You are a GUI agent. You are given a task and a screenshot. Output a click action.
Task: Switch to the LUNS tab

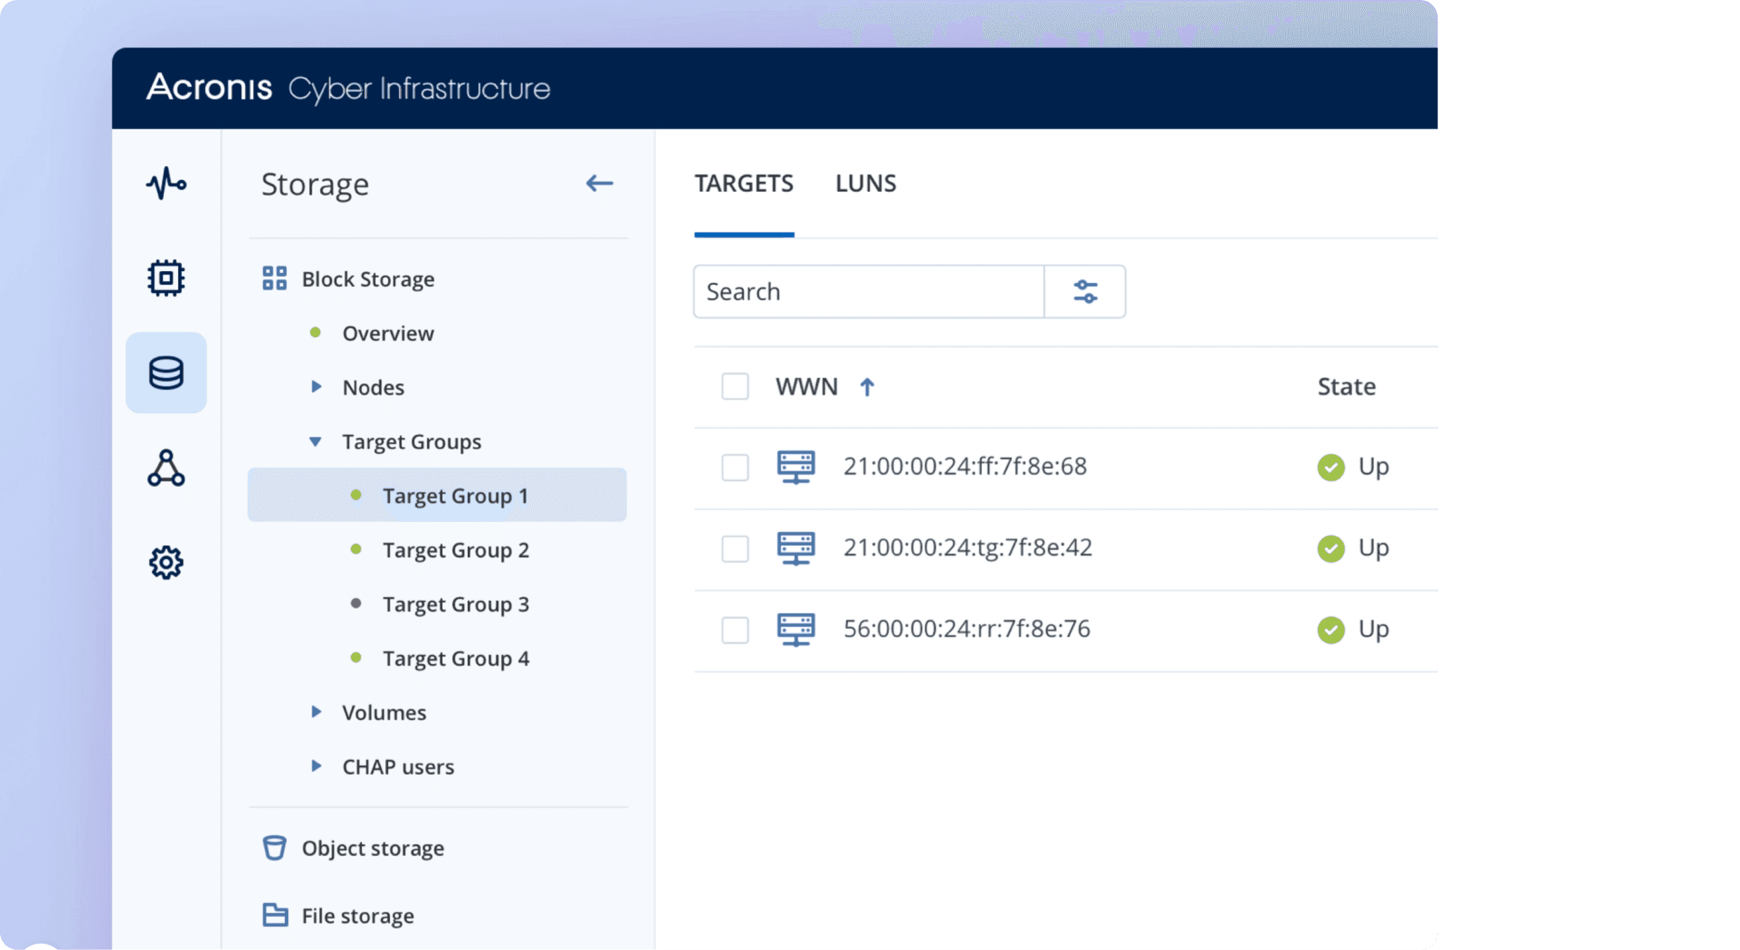(865, 184)
